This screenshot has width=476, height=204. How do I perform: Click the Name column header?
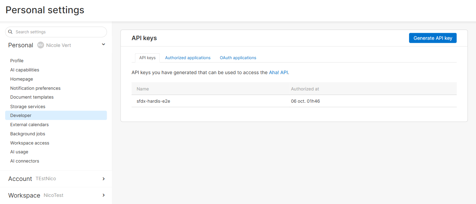(143, 89)
